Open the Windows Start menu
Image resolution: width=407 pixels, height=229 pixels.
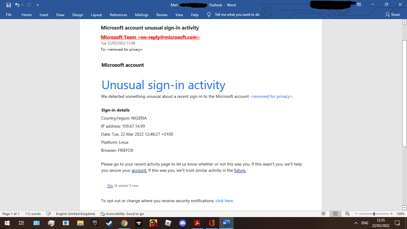(7, 223)
